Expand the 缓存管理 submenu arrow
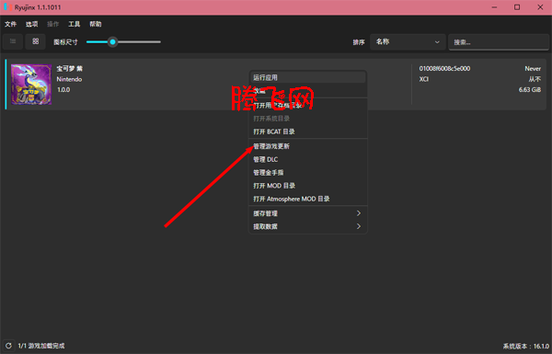The image size is (552, 354). pyautogui.click(x=359, y=213)
